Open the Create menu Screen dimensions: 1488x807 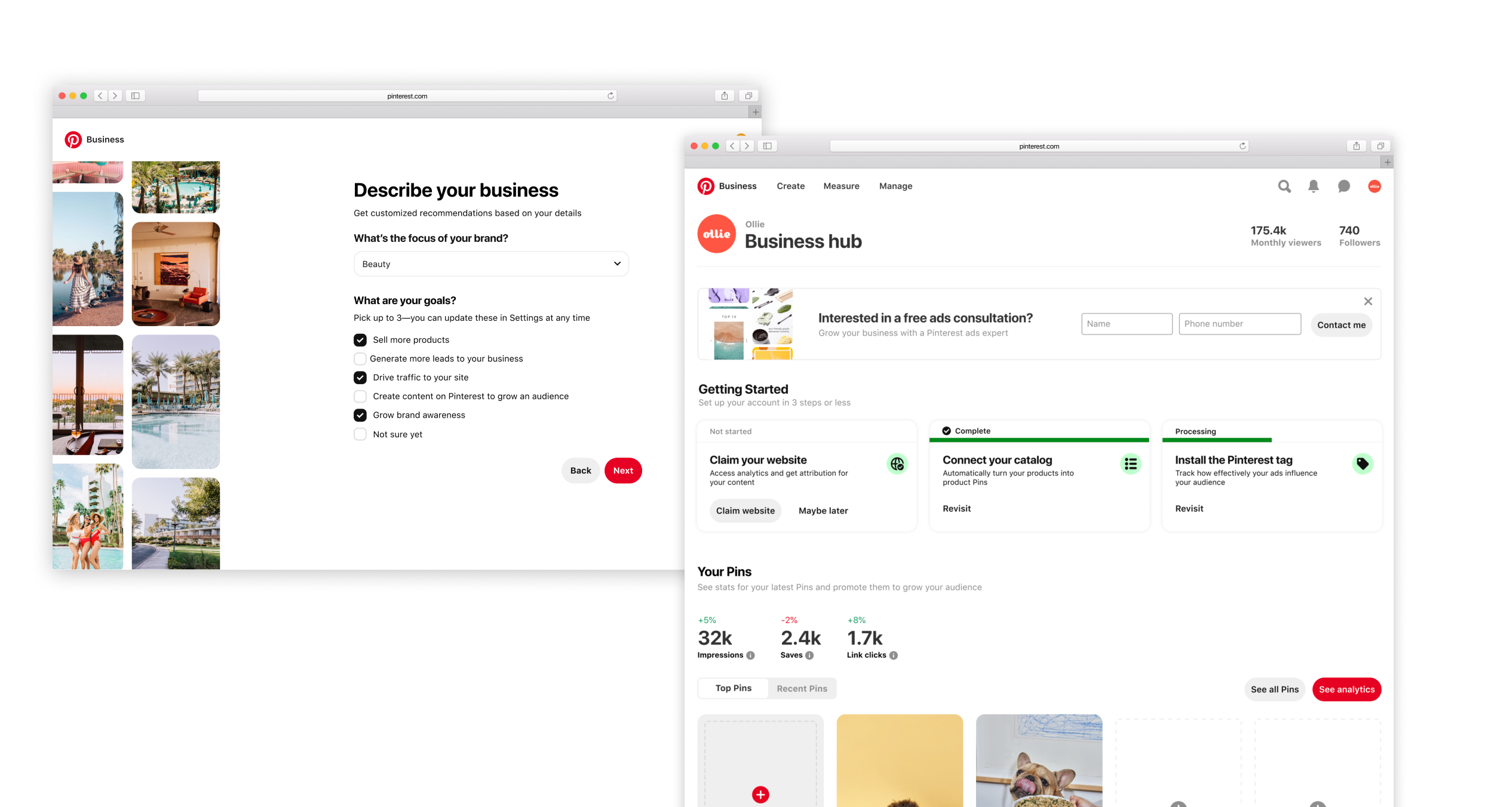coord(790,186)
